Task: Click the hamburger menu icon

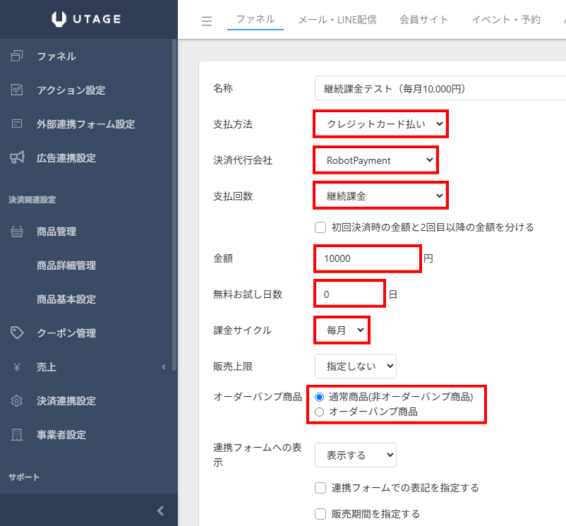Action: (x=207, y=21)
